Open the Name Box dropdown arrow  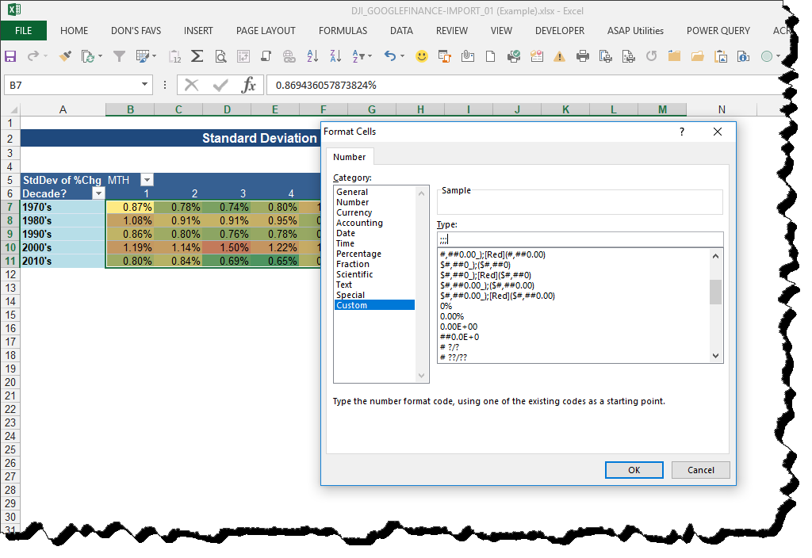point(144,84)
